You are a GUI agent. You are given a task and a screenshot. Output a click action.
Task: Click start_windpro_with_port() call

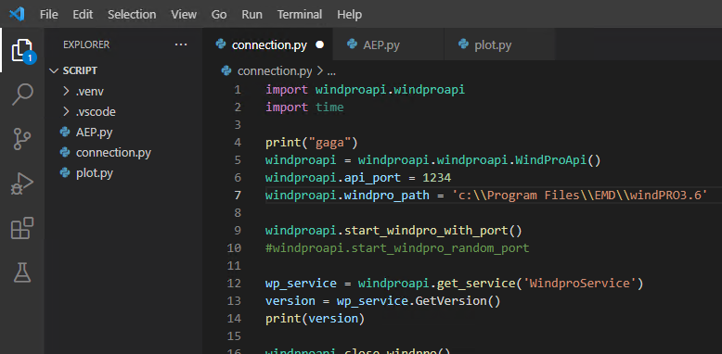click(433, 231)
